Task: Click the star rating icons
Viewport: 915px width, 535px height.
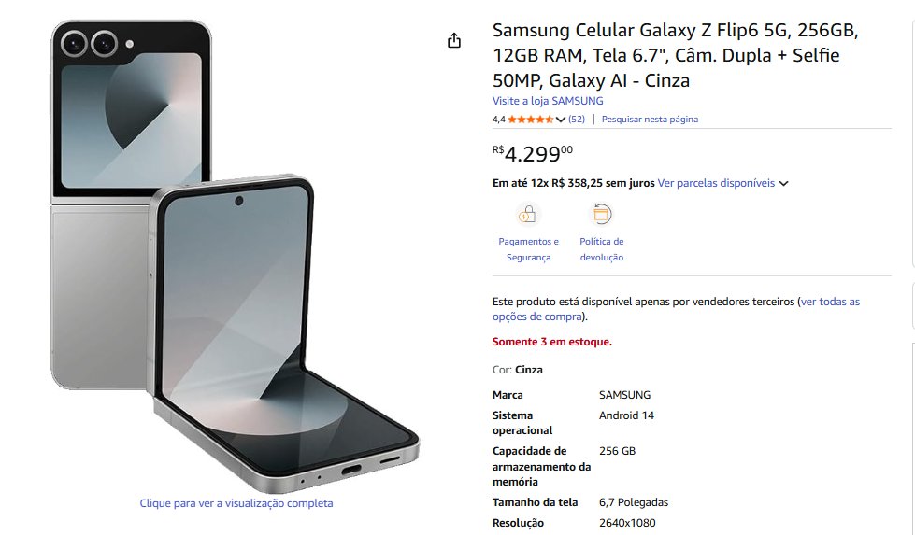Action: [x=531, y=119]
